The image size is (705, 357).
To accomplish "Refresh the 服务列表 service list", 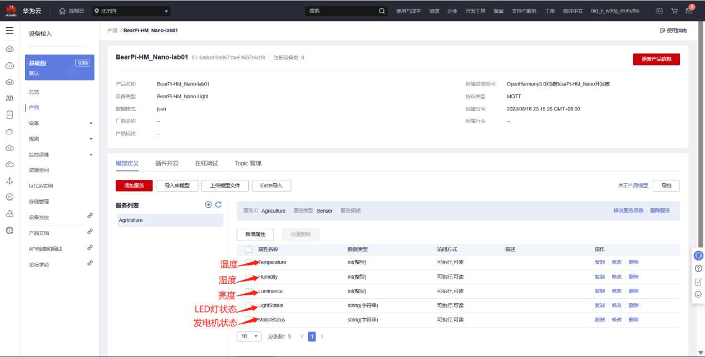I will [x=218, y=205].
